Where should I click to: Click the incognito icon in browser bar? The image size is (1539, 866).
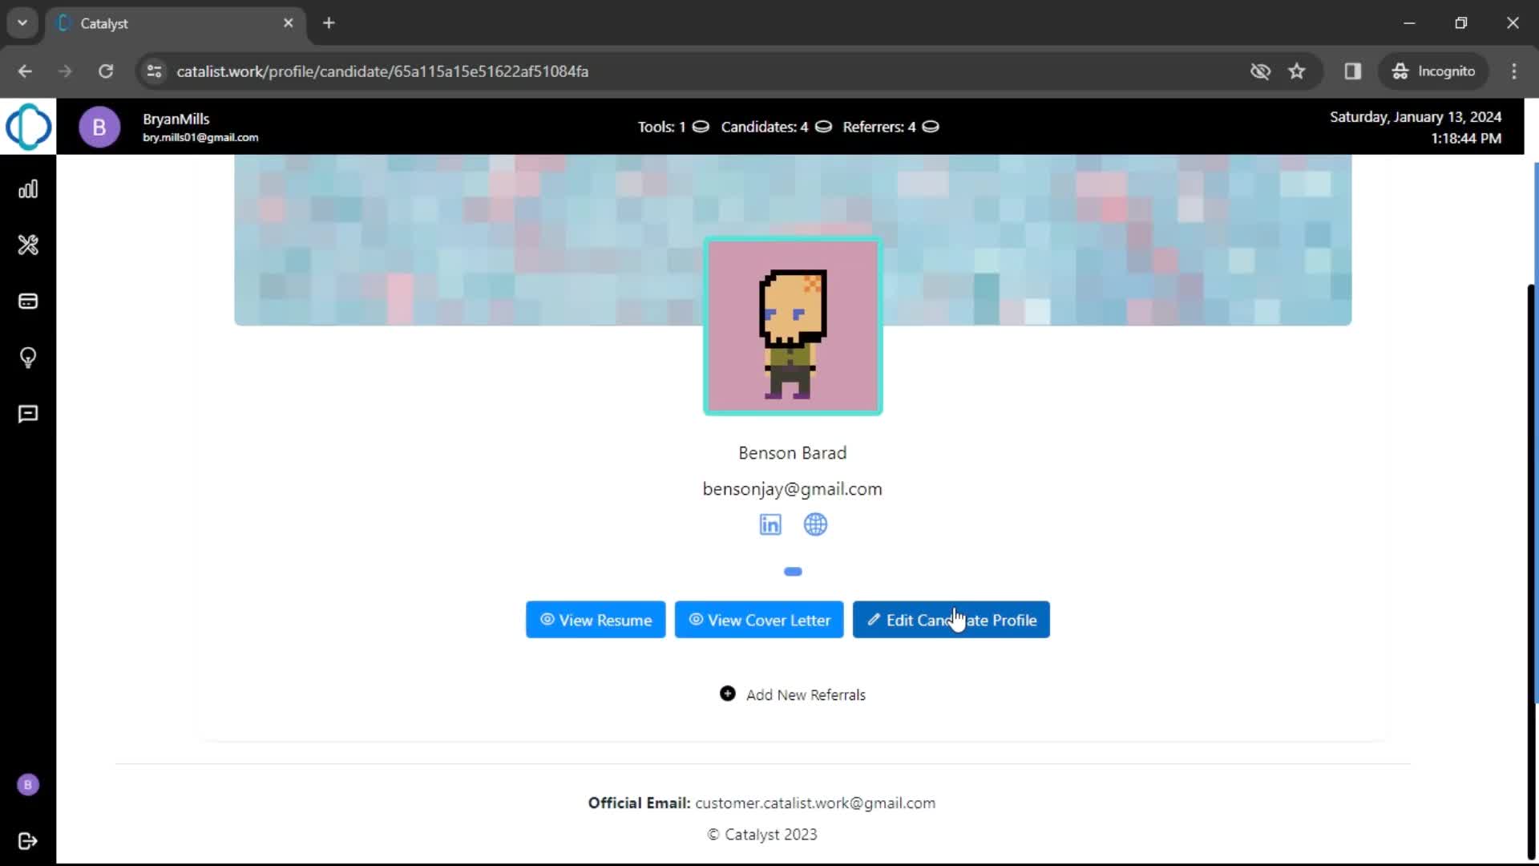(x=1400, y=71)
